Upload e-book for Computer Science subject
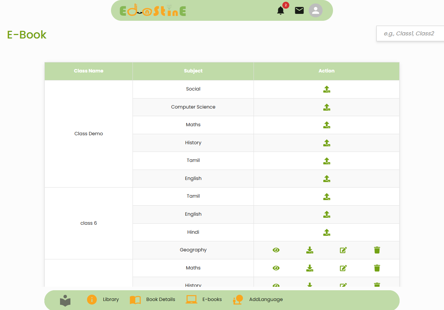The image size is (444, 310). (326, 107)
